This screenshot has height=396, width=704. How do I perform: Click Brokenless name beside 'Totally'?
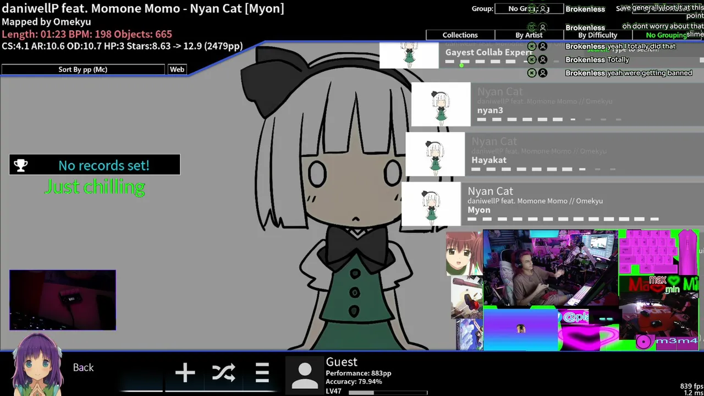(585, 59)
